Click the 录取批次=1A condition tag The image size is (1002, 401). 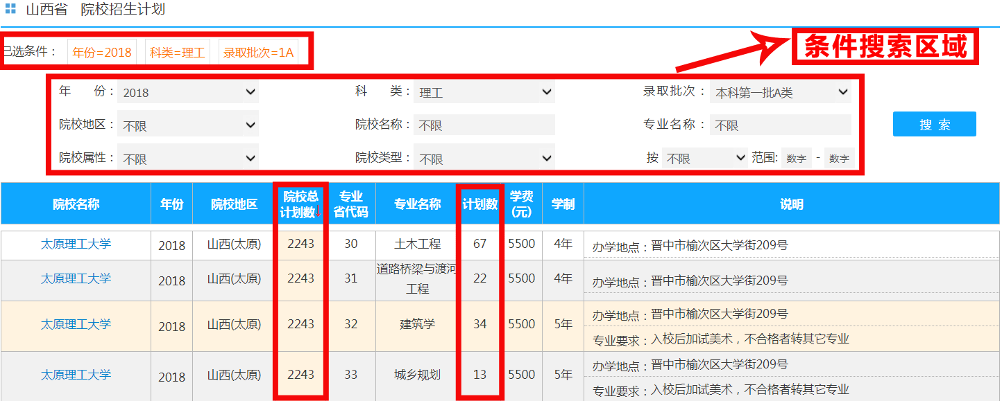click(258, 53)
